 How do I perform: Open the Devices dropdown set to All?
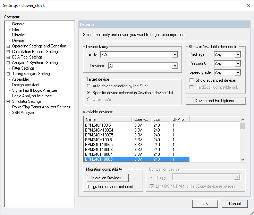click(x=174, y=66)
